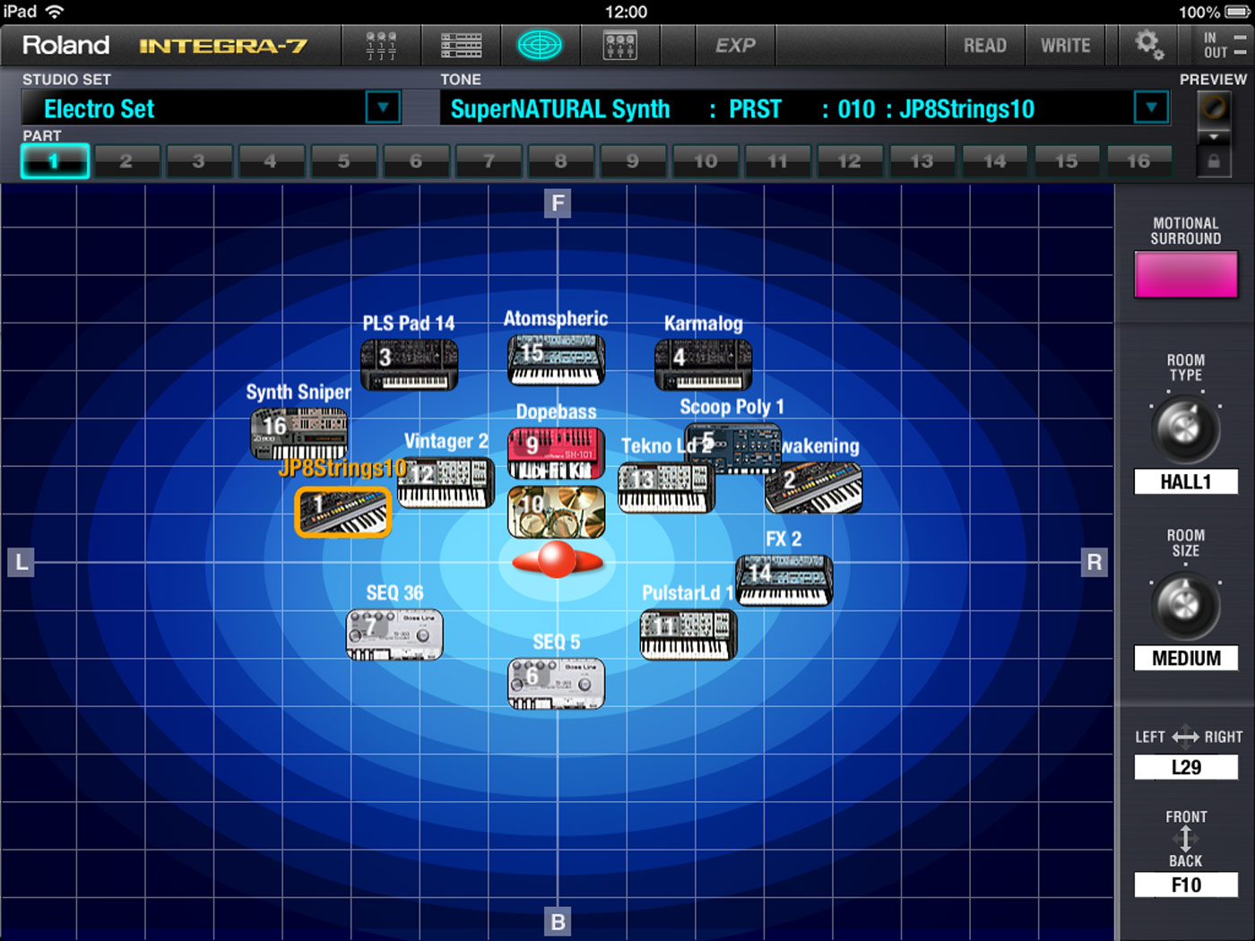Tap the READ button
This screenshot has height=941, width=1255.
tap(985, 45)
